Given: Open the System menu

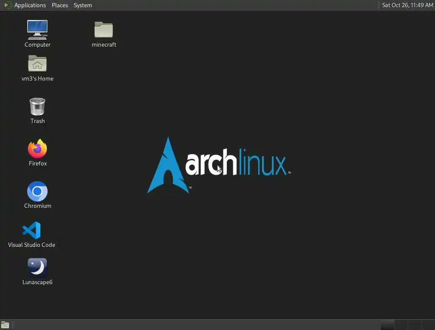Looking at the screenshot, I should 83,5.
